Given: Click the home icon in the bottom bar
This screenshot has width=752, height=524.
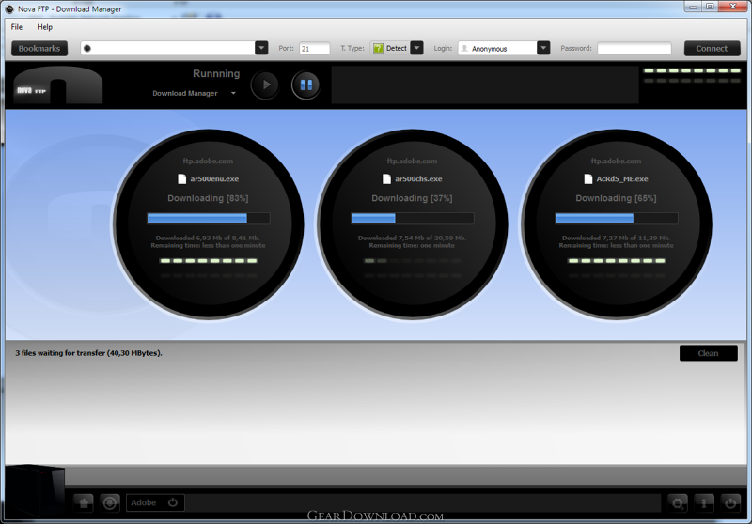Looking at the screenshot, I should [84, 503].
